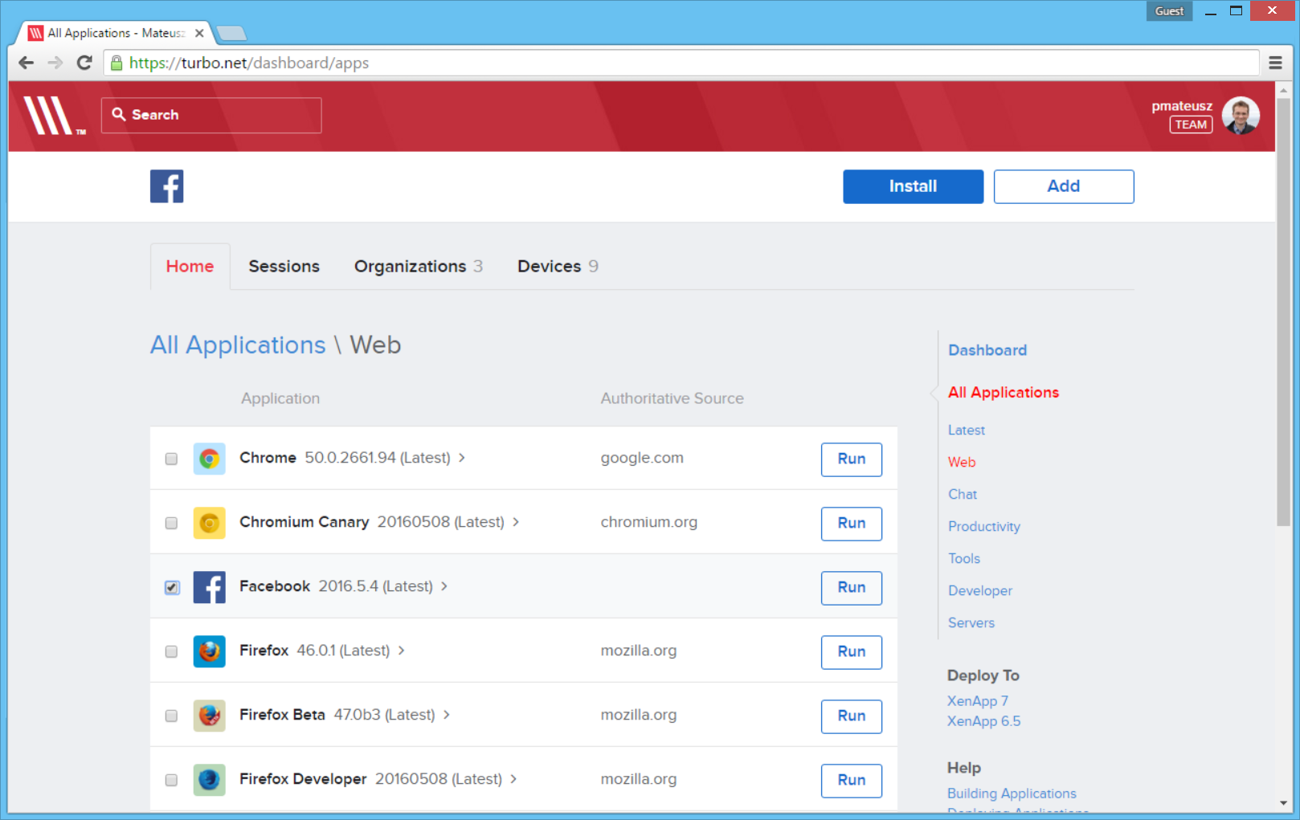Uncheck the Facebook row checkbox
1300x820 pixels.
(x=172, y=587)
